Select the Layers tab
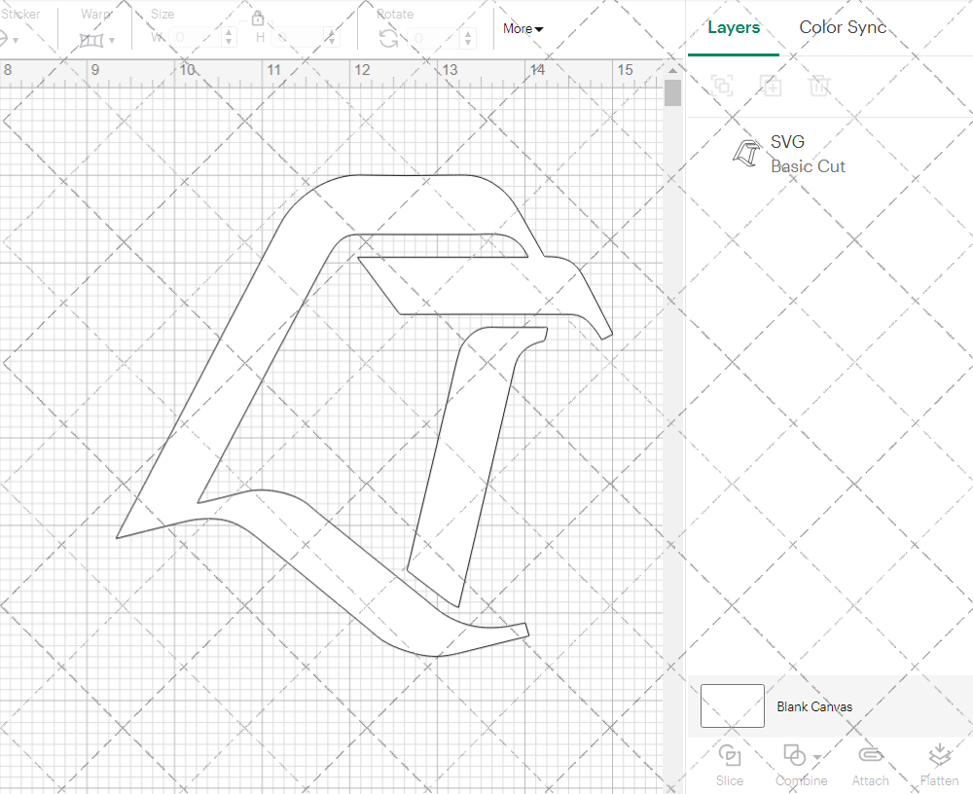973x794 pixels. point(734,27)
